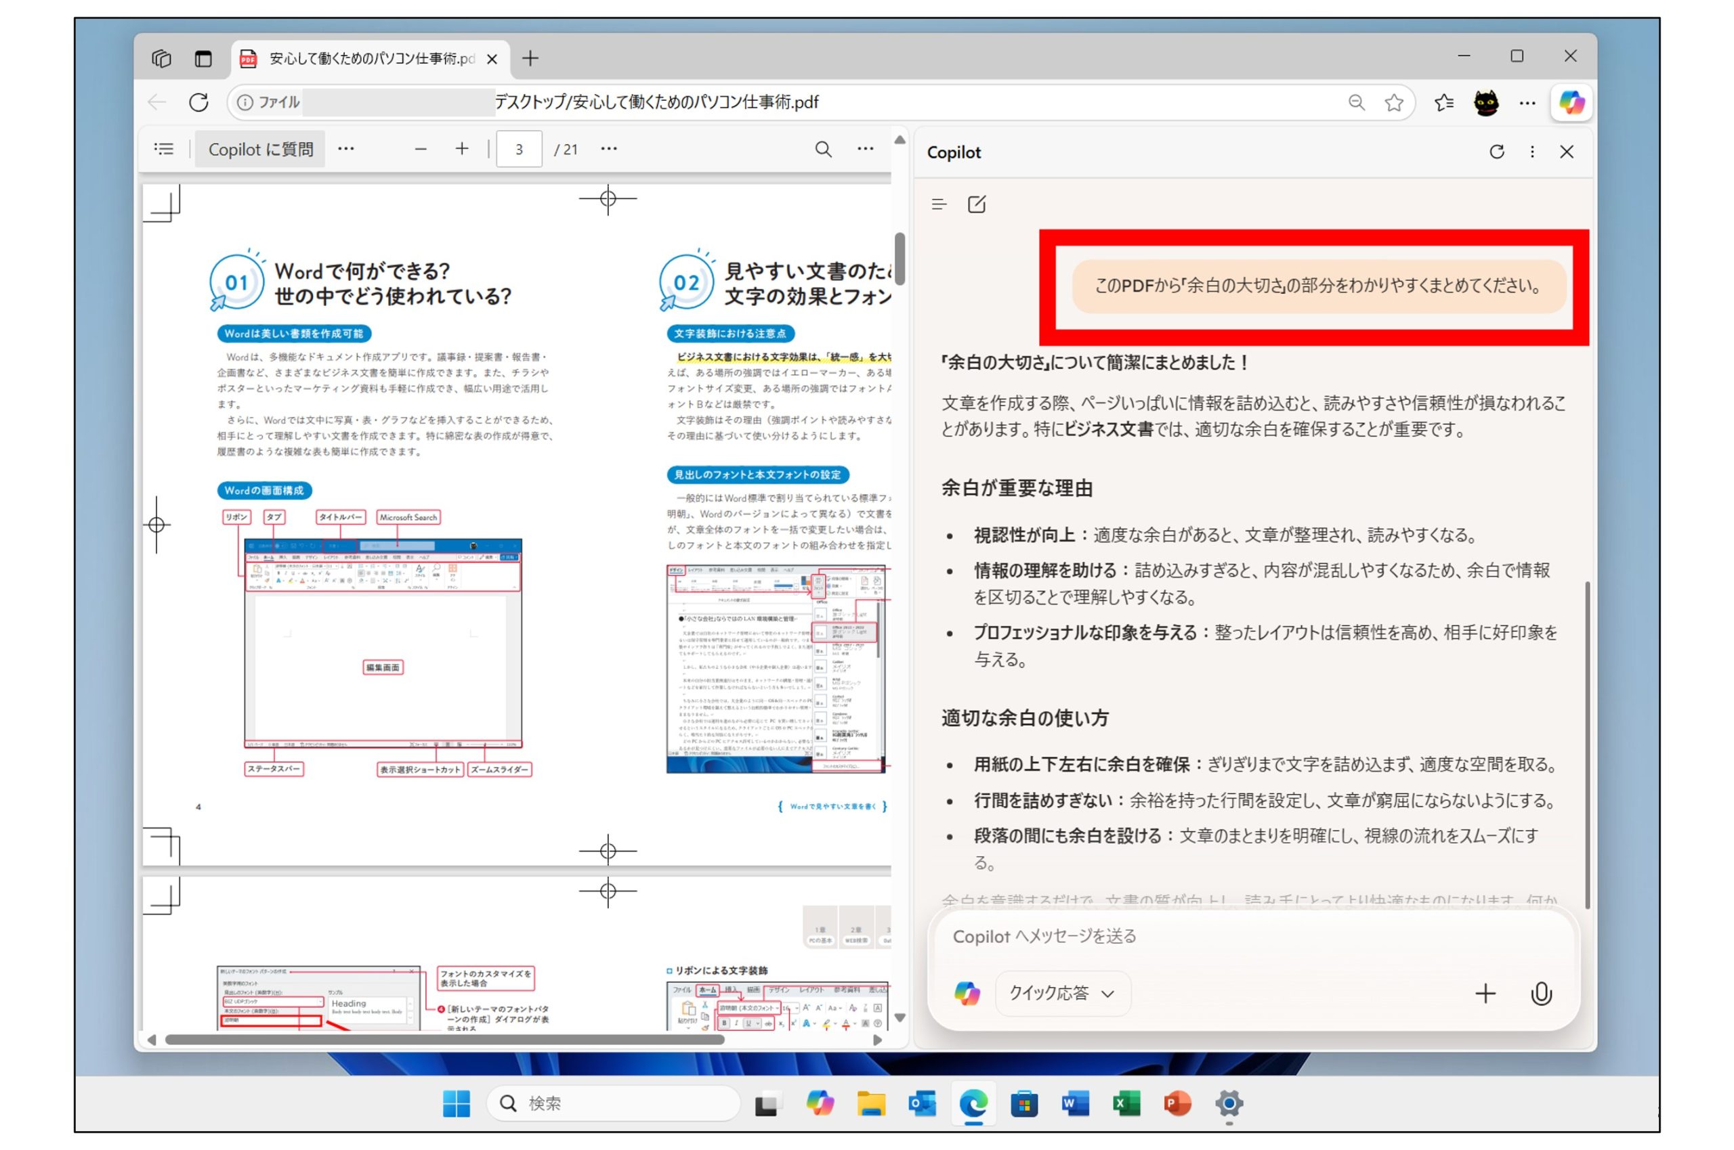1734x1150 pixels.
Task: Open the tab actions menu icon
Action: tap(203, 58)
